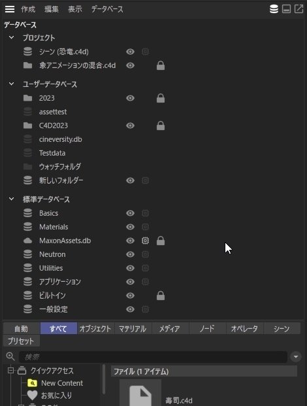Click the lock icon on MaxonAssets.db row
This screenshot has height=406, width=307.
[161, 241]
